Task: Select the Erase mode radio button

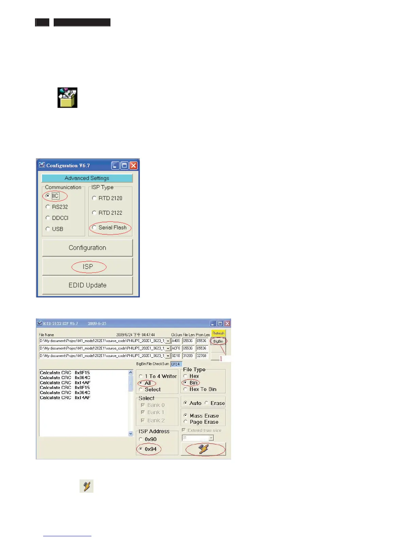Action: [214, 403]
